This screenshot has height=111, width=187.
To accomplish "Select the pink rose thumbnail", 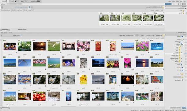I will 128,63.
